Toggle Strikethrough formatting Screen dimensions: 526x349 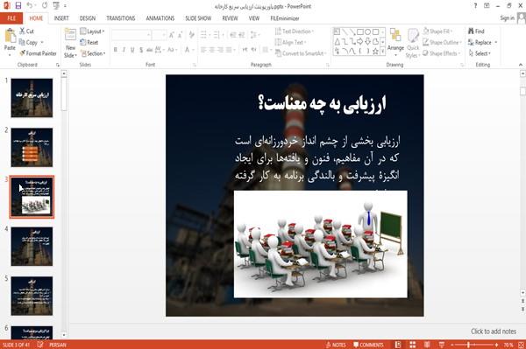pos(150,50)
